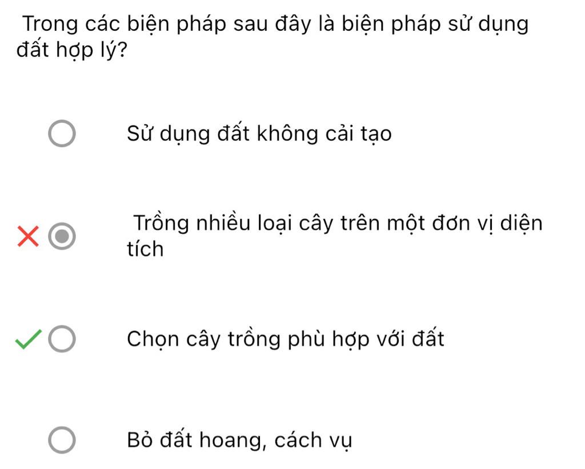Choose radio button "Chọn cây trồng phù hợp với đất"
The image size is (585, 469).
coord(61,340)
